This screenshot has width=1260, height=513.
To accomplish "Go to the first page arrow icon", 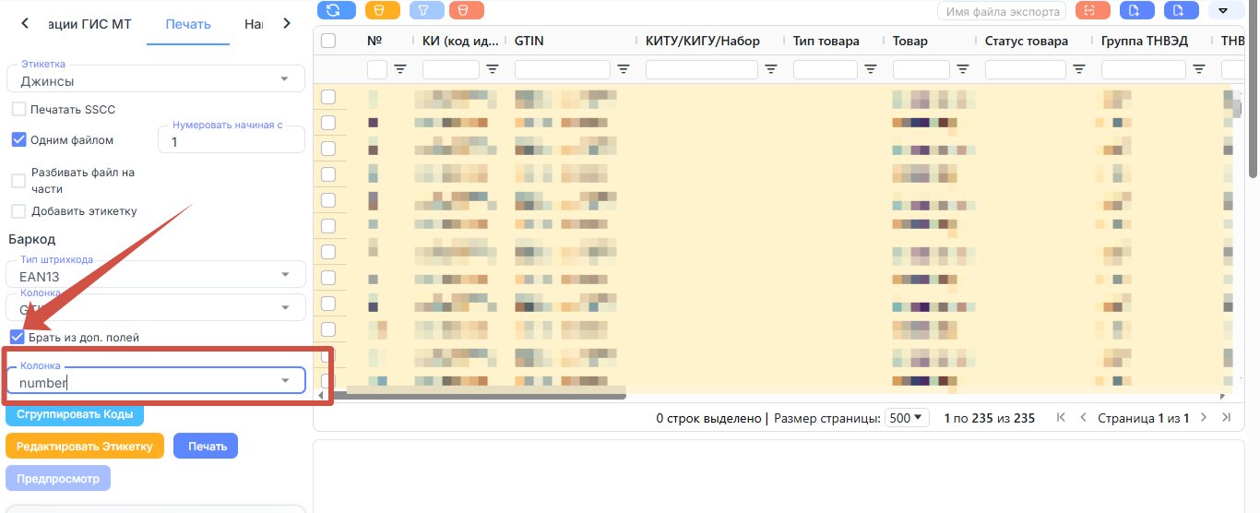I will (1061, 418).
